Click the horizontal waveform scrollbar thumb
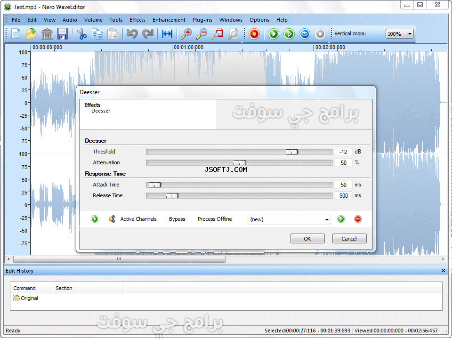Viewport: 452px width, 339px height. tap(119, 259)
